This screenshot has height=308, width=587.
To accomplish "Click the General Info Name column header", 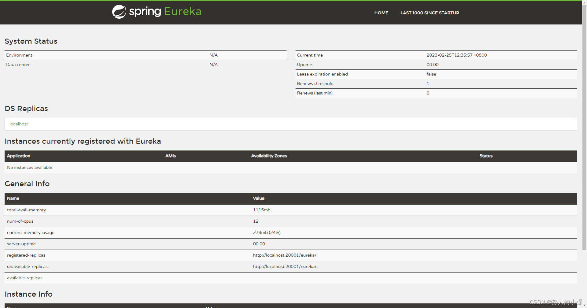I will coord(13,198).
